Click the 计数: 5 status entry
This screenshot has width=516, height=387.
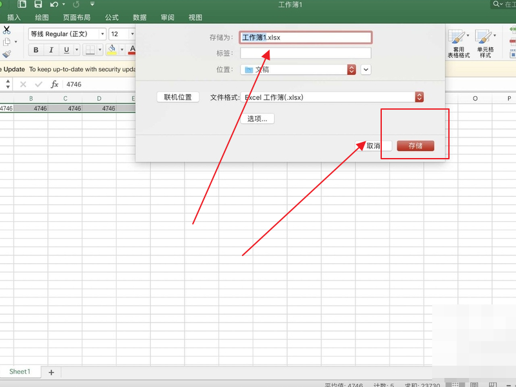click(x=384, y=384)
